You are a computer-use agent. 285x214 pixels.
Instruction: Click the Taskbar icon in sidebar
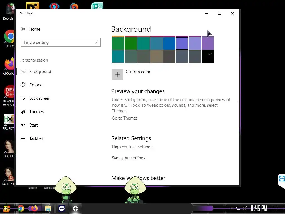(x=23, y=138)
